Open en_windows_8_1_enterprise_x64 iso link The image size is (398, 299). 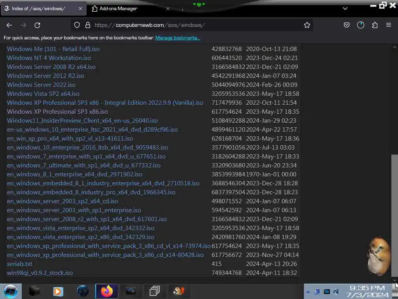click(75, 174)
